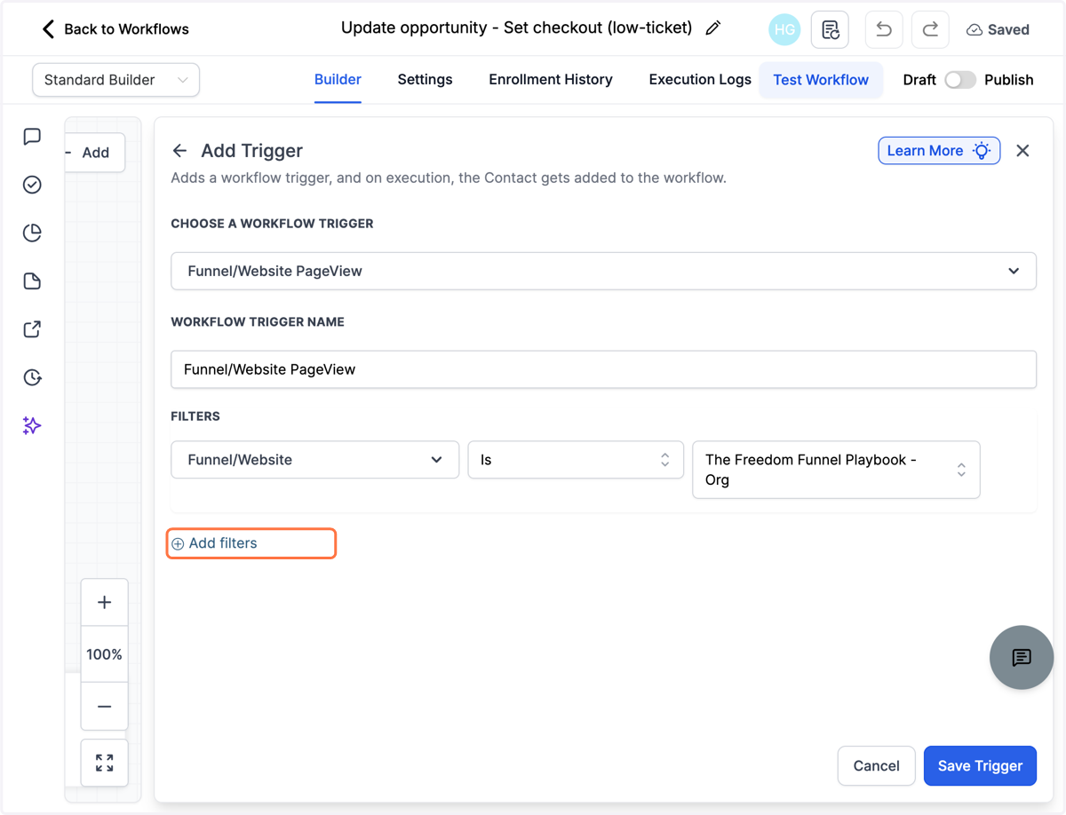Click the Save Trigger button
Screen dimensions: 1066x815
[x=980, y=765]
